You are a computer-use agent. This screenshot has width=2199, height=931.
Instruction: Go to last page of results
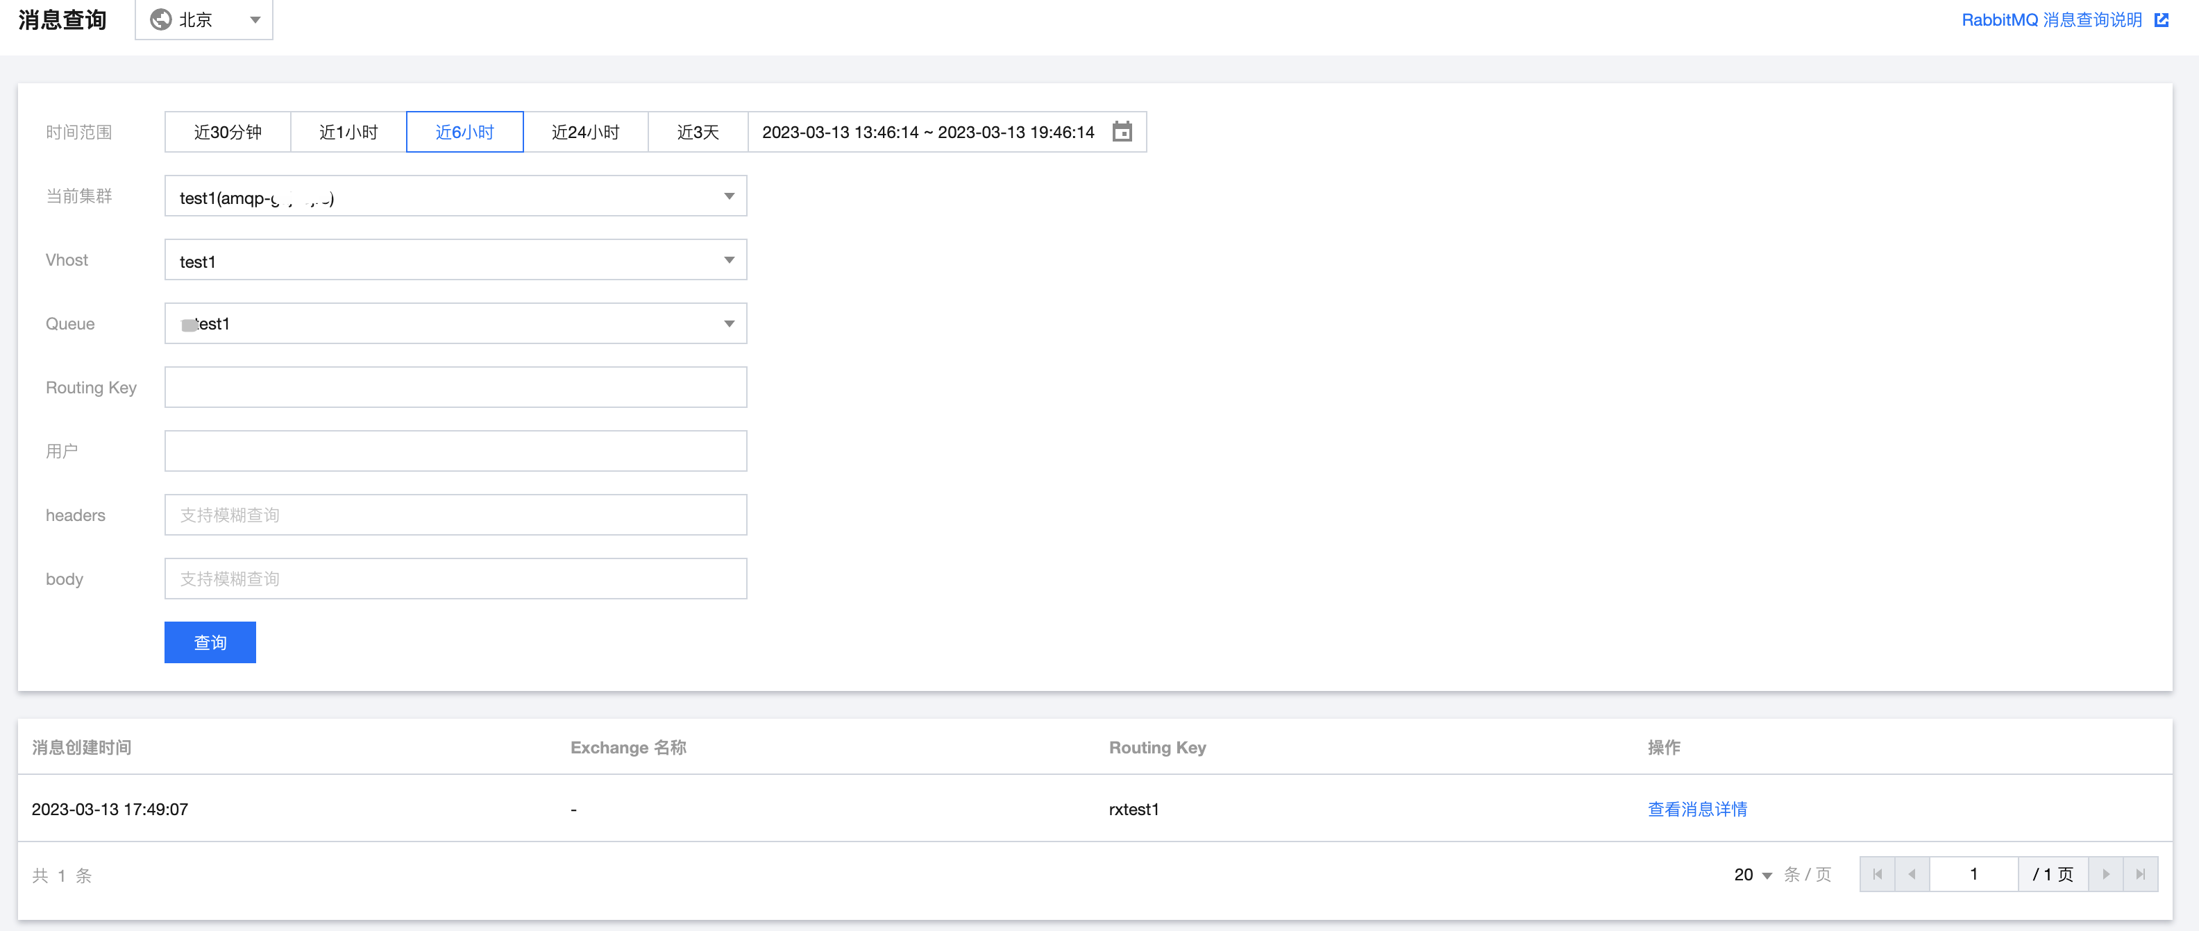(2140, 874)
